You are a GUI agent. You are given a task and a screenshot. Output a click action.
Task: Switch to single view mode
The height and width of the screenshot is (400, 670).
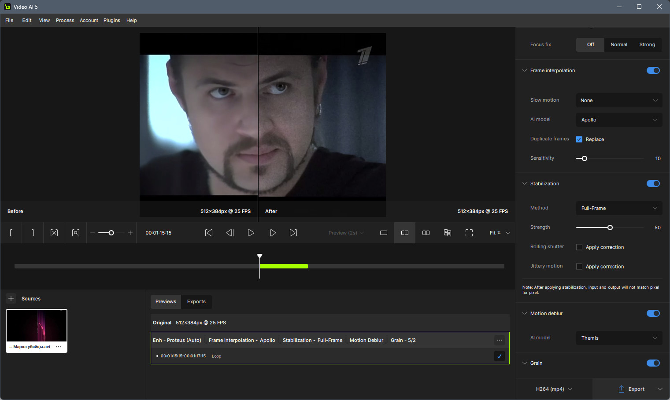point(384,233)
